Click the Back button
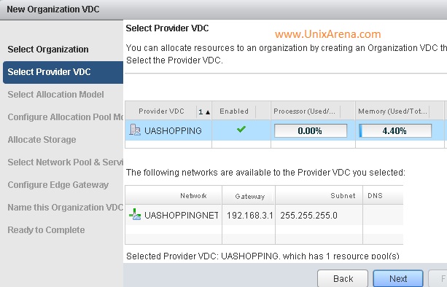Screen dimensions: 447x287 (x=343, y=278)
